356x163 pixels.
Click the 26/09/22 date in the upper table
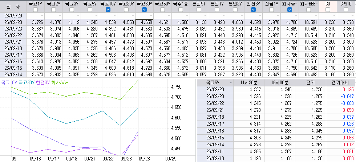13,35
